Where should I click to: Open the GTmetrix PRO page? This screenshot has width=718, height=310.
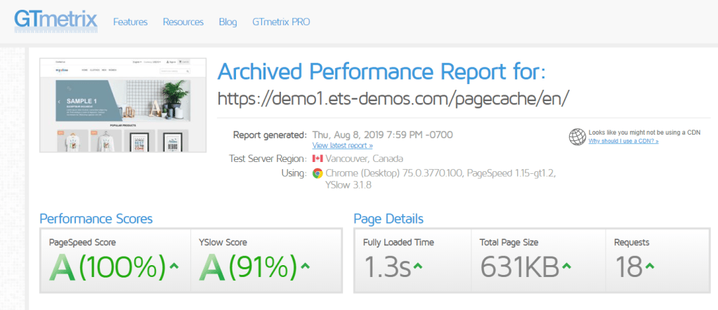281,22
